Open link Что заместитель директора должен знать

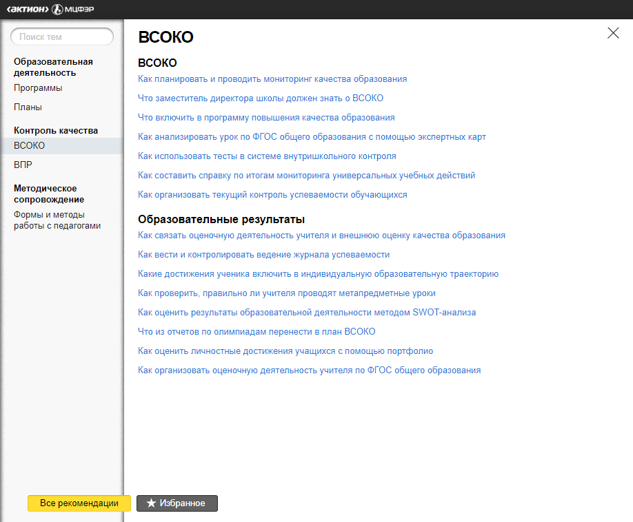261,98
